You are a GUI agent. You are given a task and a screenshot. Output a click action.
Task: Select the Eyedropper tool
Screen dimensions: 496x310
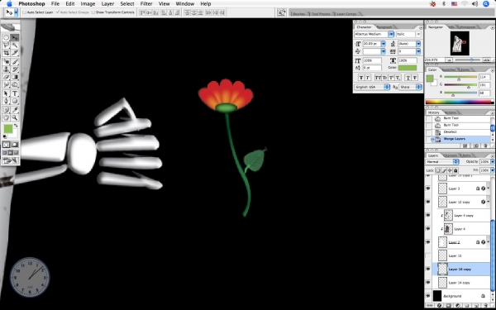pos(15,110)
